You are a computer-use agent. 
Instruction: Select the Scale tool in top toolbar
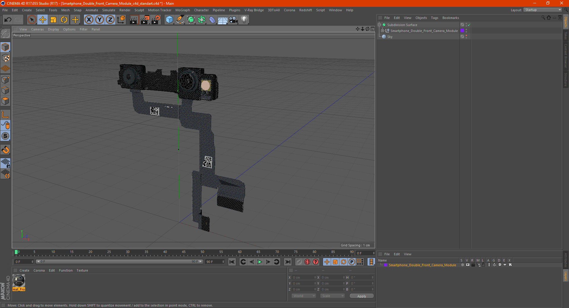point(53,20)
